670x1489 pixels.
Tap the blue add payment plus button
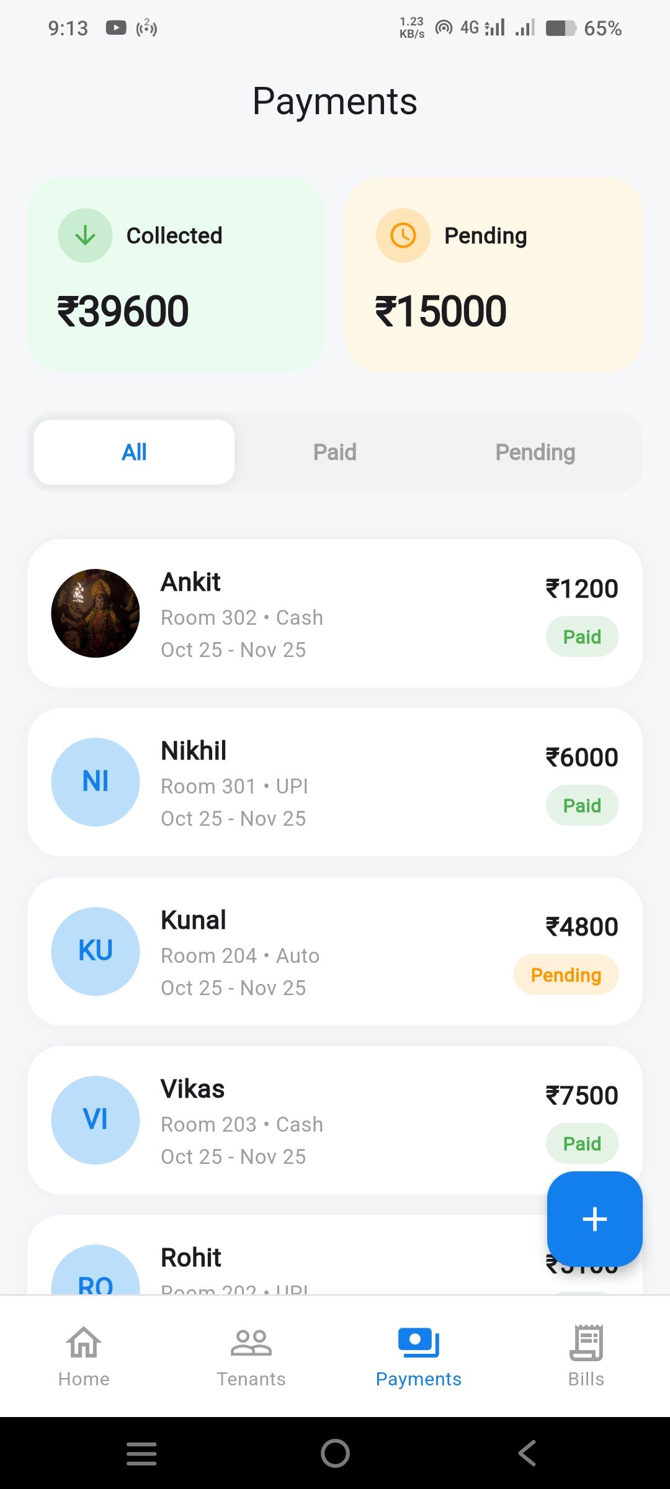594,1218
